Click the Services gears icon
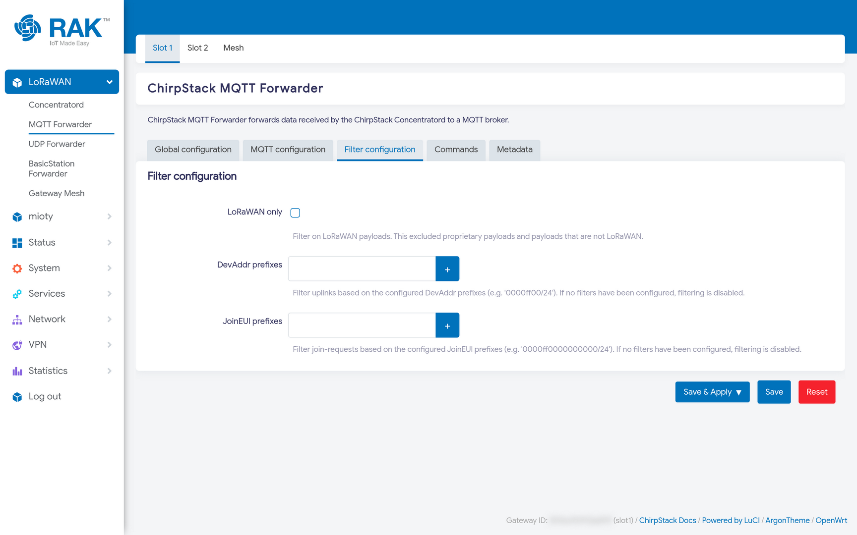Viewport: 857px width, 535px height. 17,294
